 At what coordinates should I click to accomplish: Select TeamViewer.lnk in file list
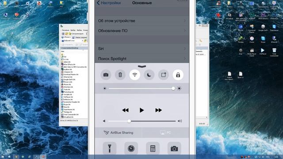(68, 110)
